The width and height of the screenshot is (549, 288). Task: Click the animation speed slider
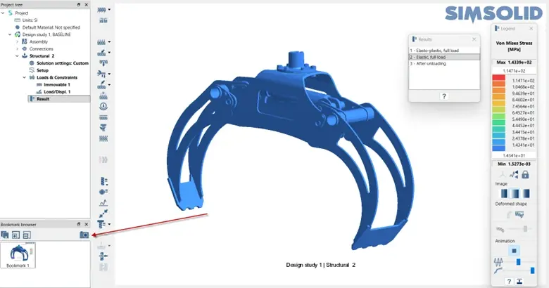[518, 261]
